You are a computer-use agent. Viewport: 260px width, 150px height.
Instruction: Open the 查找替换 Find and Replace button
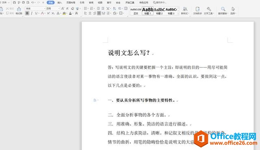point(223,11)
